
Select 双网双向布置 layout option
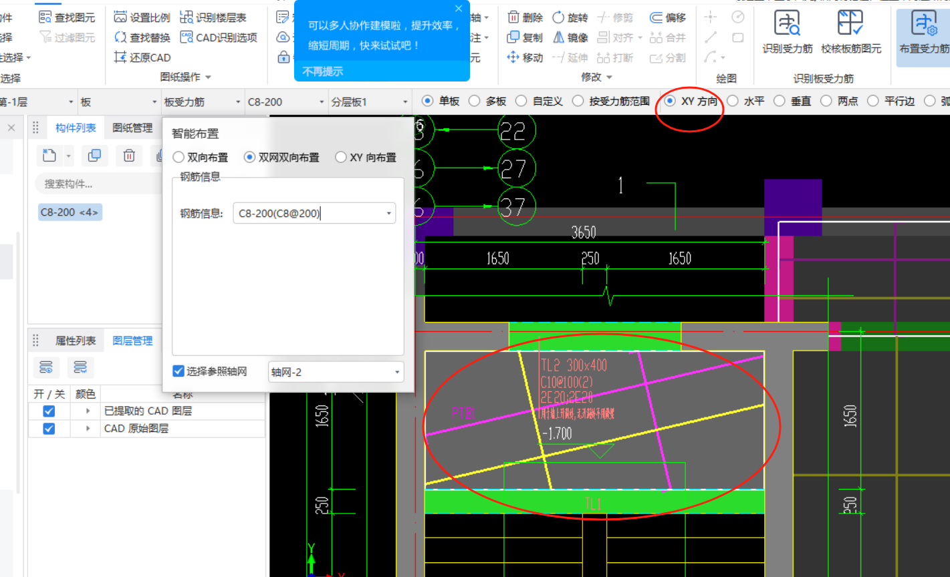point(250,158)
